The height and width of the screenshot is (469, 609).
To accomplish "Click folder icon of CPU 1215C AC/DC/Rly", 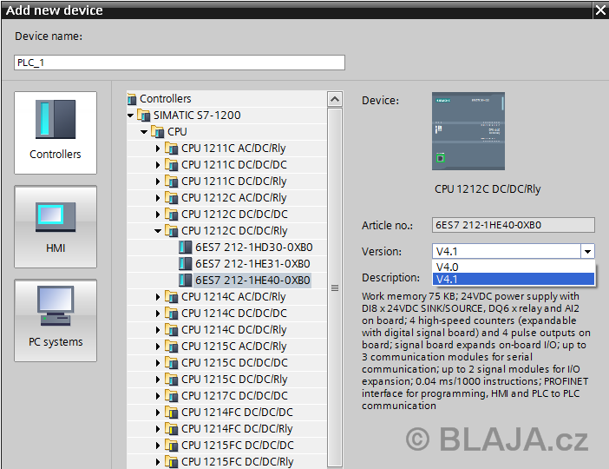I will click(x=171, y=347).
